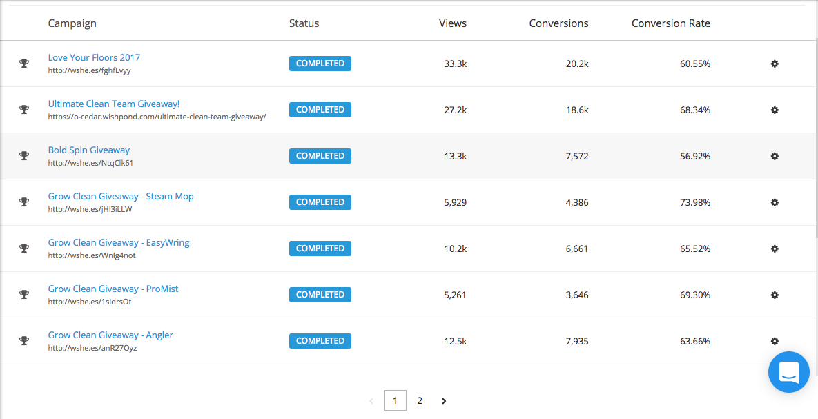The width and height of the screenshot is (818, 419).
Task: Click trophy icon beside Love Your Floors 2017
Action: point(23,63)
